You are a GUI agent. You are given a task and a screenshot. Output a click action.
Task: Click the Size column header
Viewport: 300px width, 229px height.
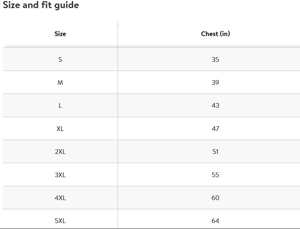(60, 34)
